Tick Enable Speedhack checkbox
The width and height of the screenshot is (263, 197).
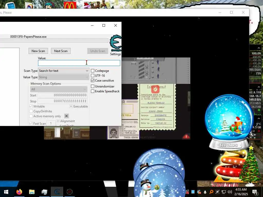[x=92, y=91]
